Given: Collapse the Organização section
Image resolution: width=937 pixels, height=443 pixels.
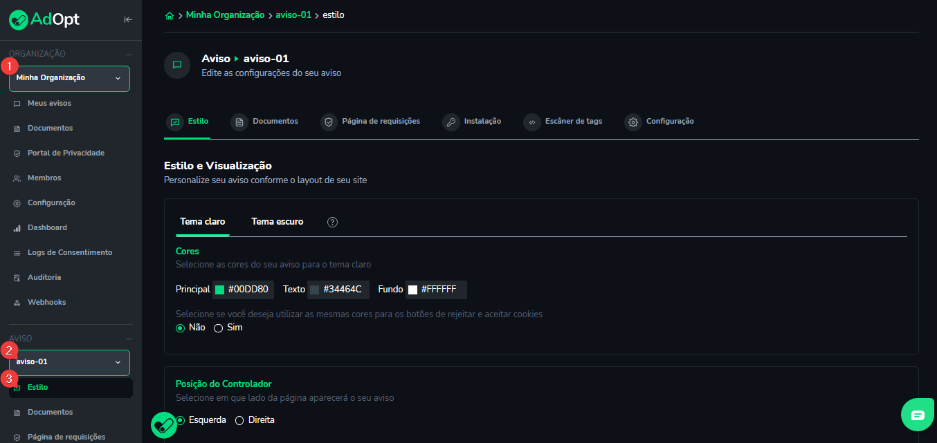Looking at the screenshot, I should 129,54.
